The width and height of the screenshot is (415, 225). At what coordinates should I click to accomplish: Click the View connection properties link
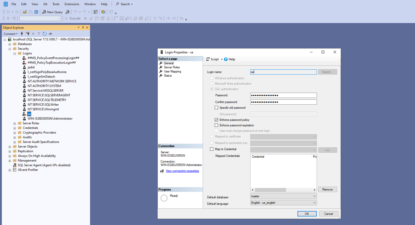182,171
